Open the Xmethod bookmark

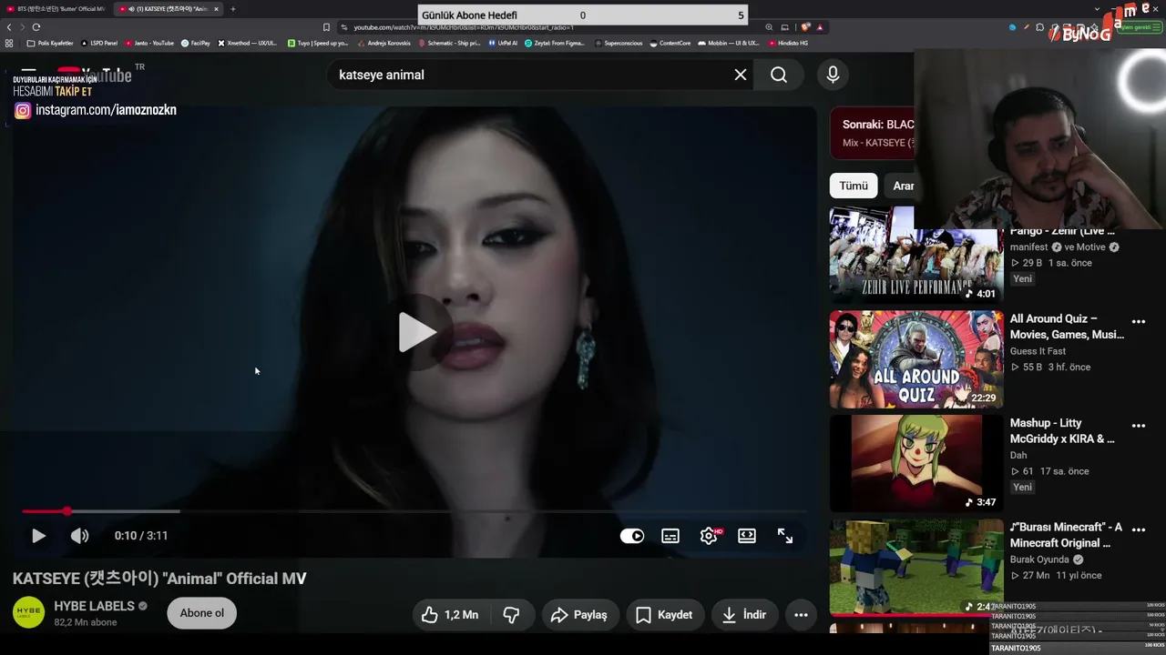[x=248, y=43]
